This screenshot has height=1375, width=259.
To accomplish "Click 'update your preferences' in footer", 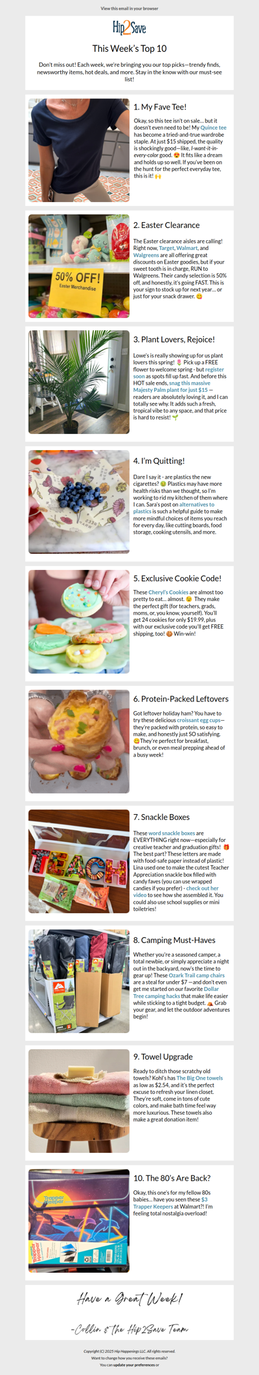I will (134, 1365).
